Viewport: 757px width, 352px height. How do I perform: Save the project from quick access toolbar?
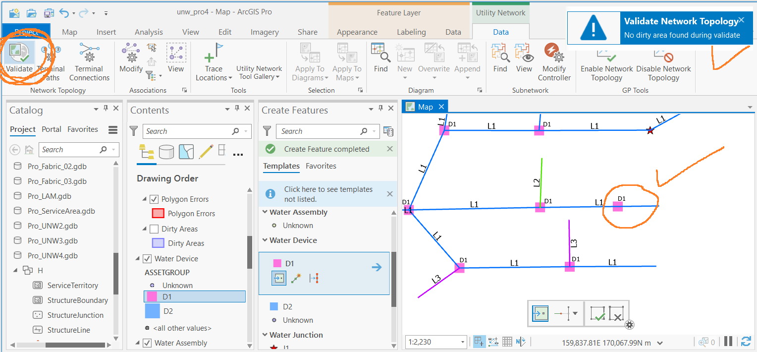[x=48, y=13]
